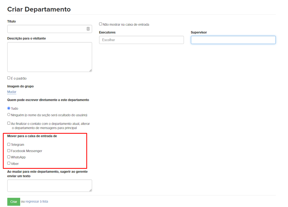Screen dimensions: 288x207
Task: Select the 'Tudo' radio option
Action: [x=9, y=108]
